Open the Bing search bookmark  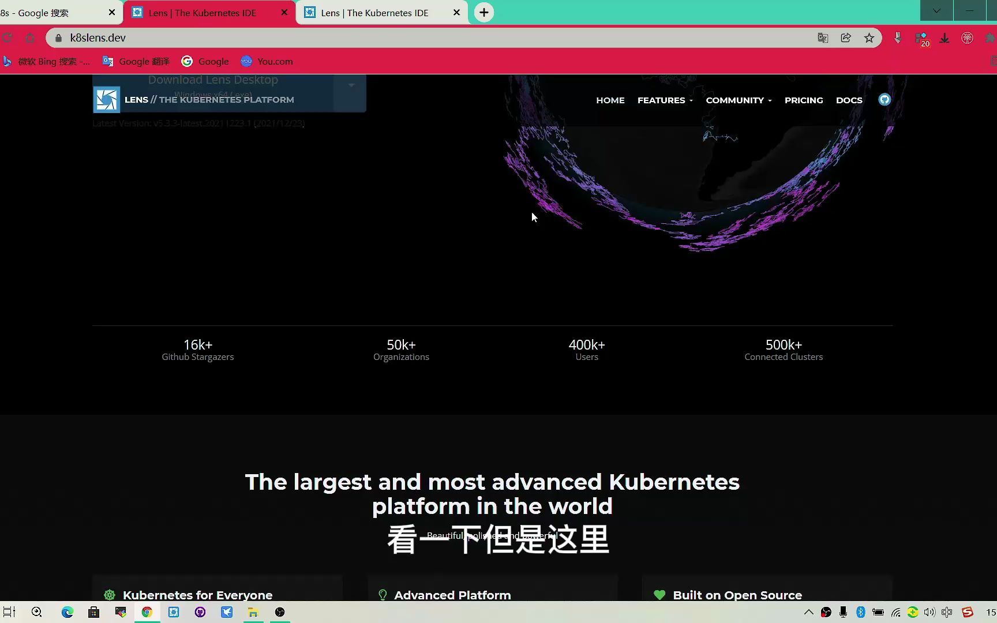point(46,61)
